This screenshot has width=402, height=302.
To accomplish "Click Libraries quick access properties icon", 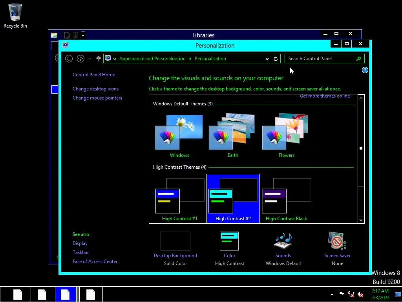I will point(67,35).
